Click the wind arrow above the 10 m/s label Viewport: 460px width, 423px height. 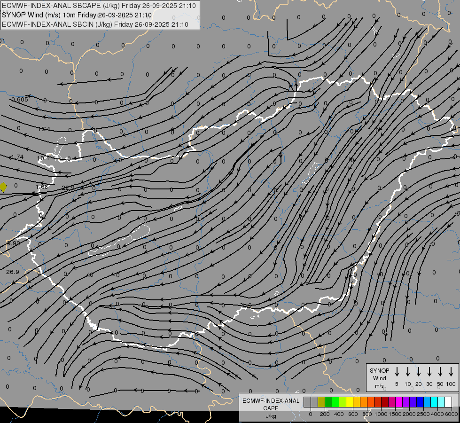[408, 371]
